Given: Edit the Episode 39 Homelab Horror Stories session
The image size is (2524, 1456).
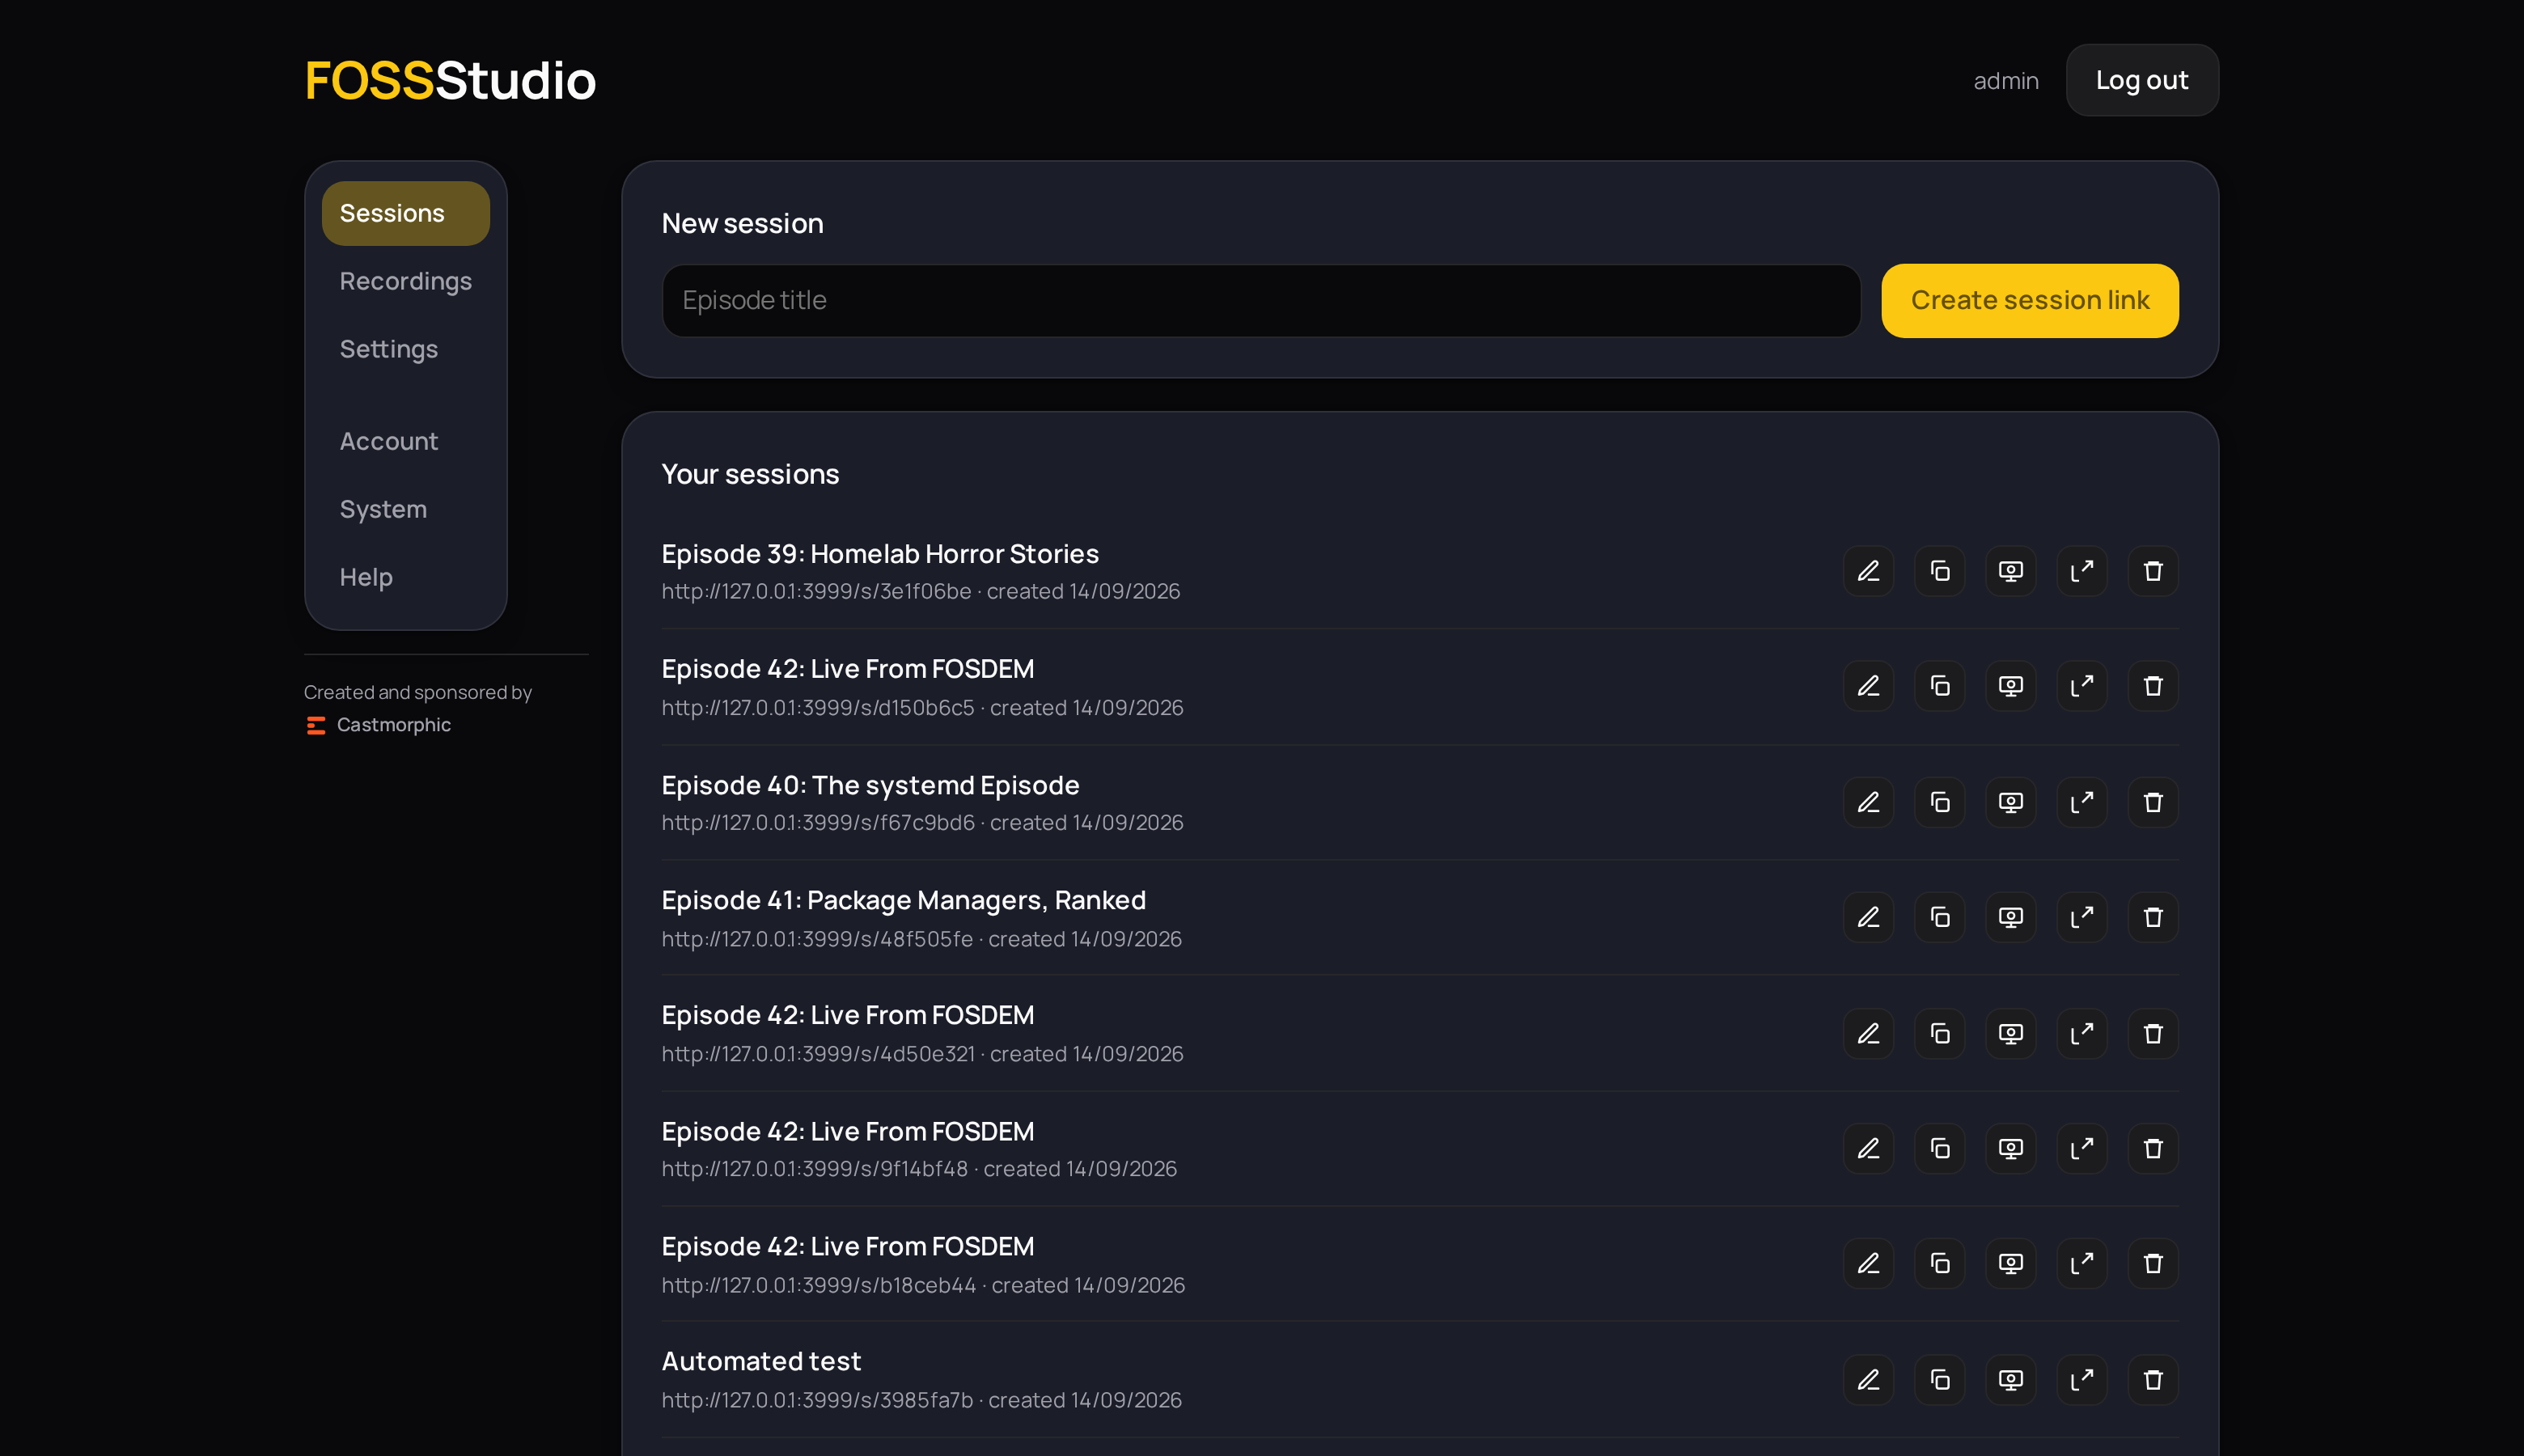Looking at the screenshot, I should click(x=1868, y=571).
